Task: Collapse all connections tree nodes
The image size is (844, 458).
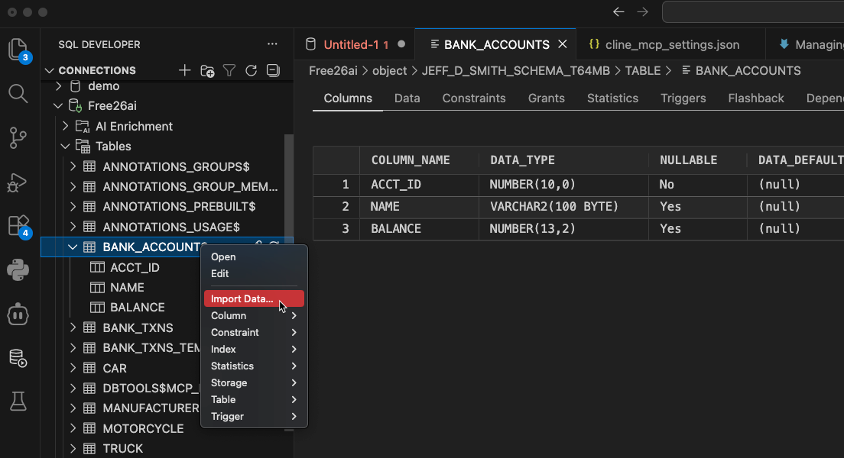Action: pyautogui.click(x=273, y=70)
